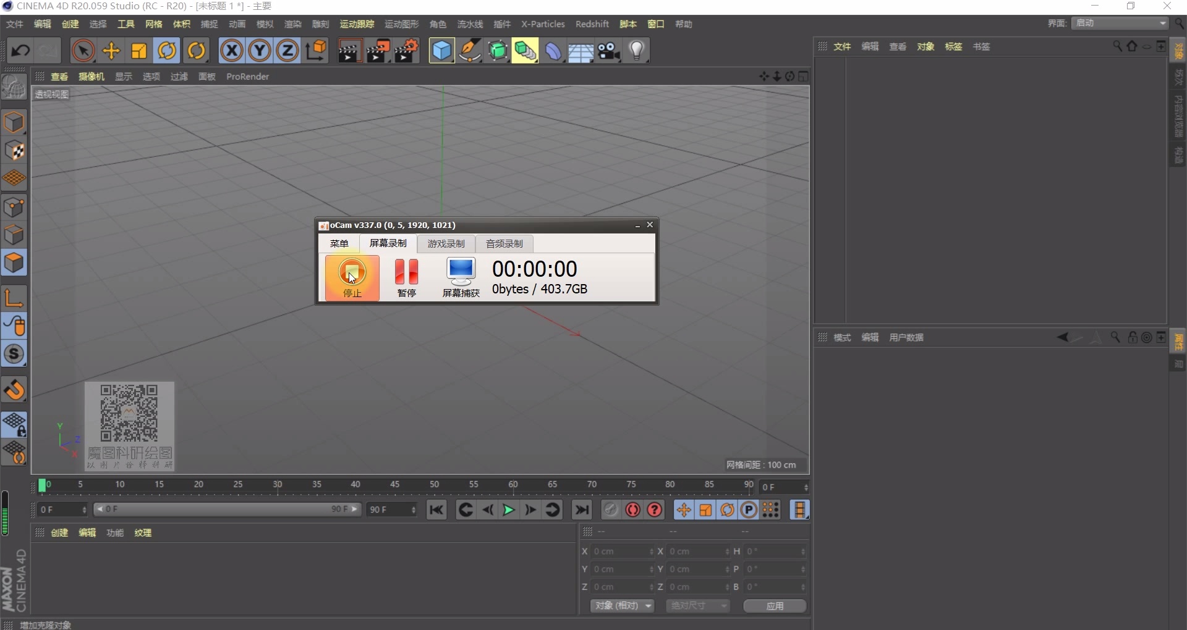Open the Light object icon
This screenshot has height=630, width=1187.
637,51
